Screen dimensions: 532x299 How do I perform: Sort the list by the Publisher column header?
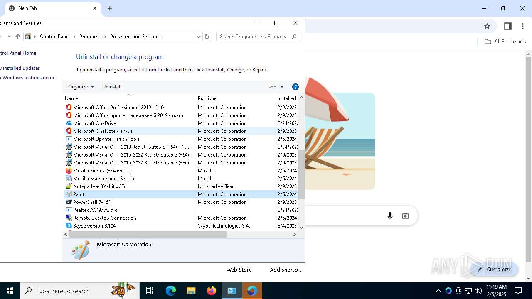click(x=235, y=98)
